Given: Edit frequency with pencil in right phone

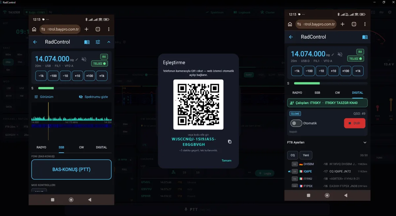Looking at the screenshot, I should [333, 54].
